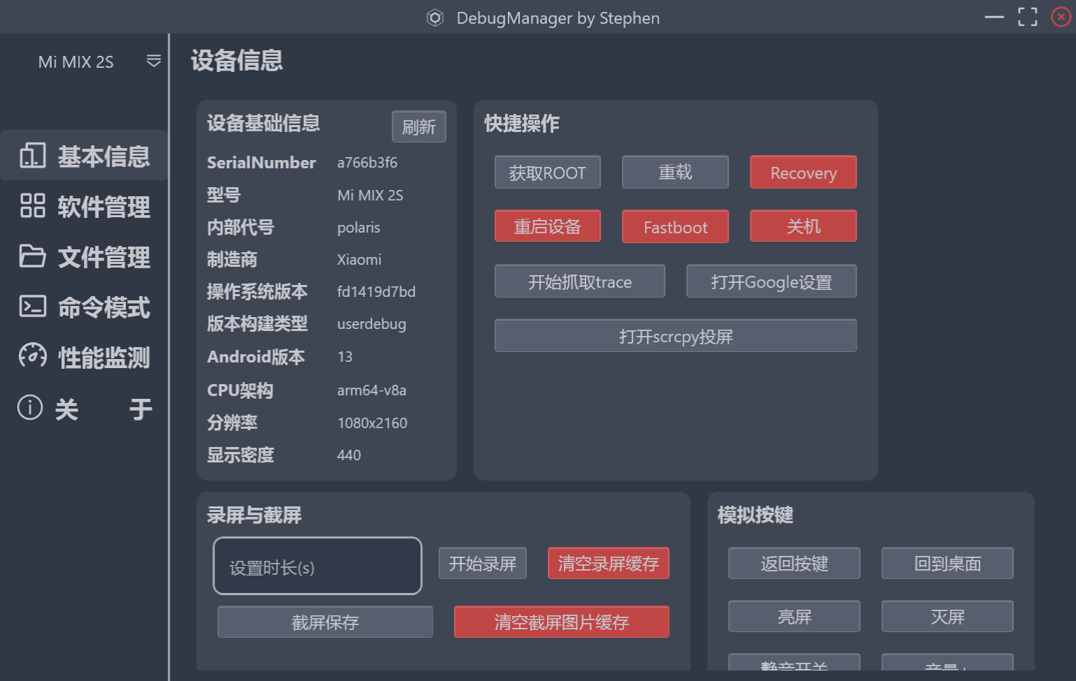Viewport: 1076px width, 681px height.
Task: Toggle fullscreen with the title bar icon
Action: 1027,17
